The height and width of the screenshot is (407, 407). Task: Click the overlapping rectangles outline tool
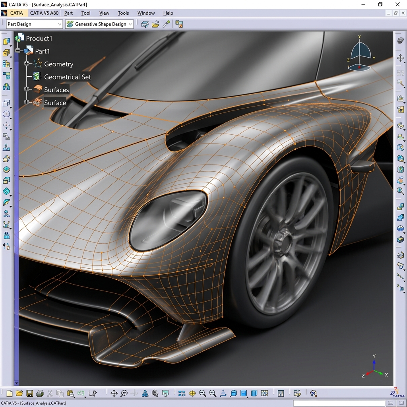pos(6,103)
